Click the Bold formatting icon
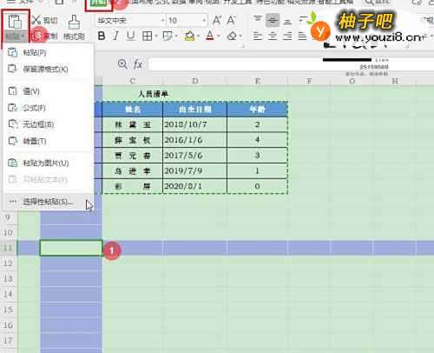This screenshot has width=434, height=353. [x=102, y=36]
